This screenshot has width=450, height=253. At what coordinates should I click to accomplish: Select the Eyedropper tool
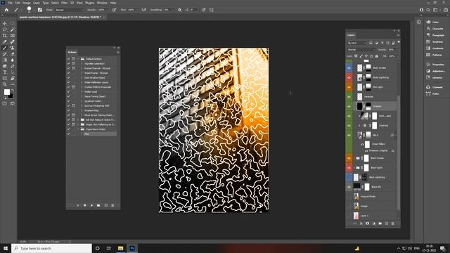pos(5,42)
